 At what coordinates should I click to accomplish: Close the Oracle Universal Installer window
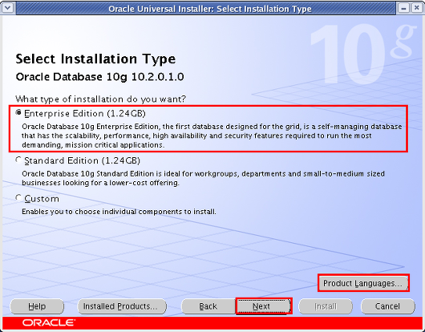pyautogui.click(x=417, y=8)
